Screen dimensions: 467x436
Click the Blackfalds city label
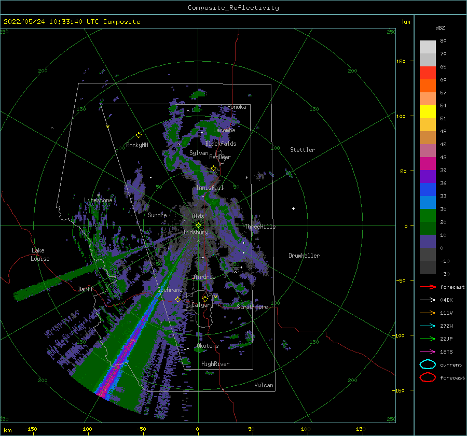(x=221, y=144)
